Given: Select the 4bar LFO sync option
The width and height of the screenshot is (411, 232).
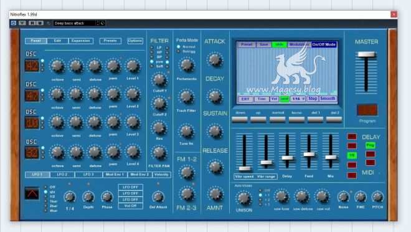Looking at the screenshot, I should tap(45, 211).
